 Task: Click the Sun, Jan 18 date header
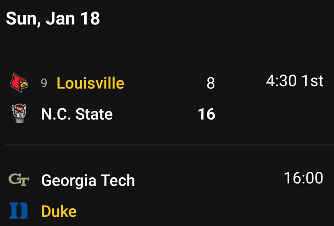53,18
